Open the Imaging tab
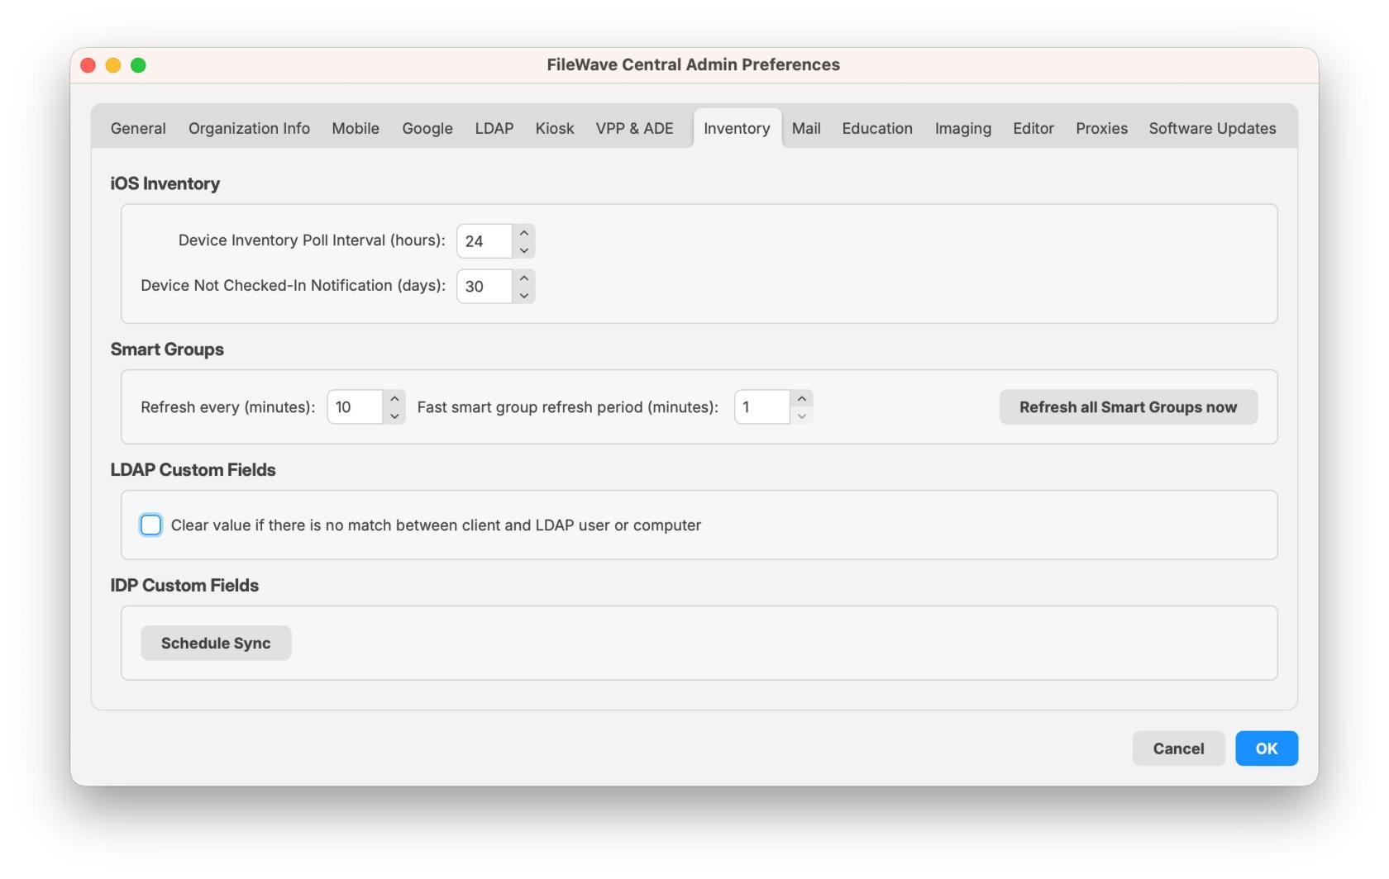Image resolution: width=1389 pixels, height=879 pixels. [x=963, y=128]
